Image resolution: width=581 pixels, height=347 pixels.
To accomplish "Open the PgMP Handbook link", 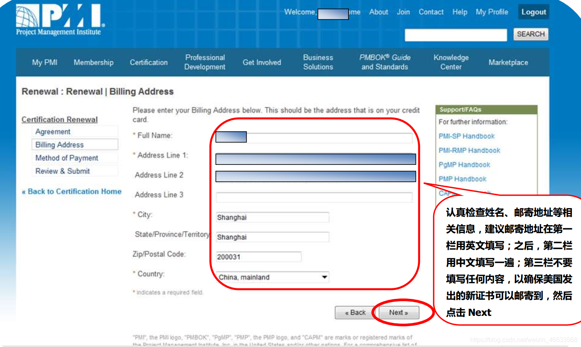I will 464,164.
